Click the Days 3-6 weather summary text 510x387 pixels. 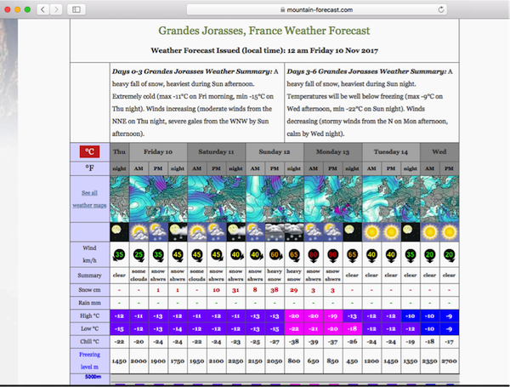tap(371, 102)
